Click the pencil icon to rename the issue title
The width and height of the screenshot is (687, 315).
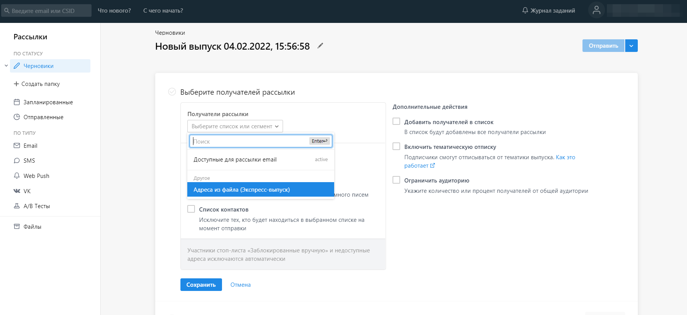(x=320, y=46)
